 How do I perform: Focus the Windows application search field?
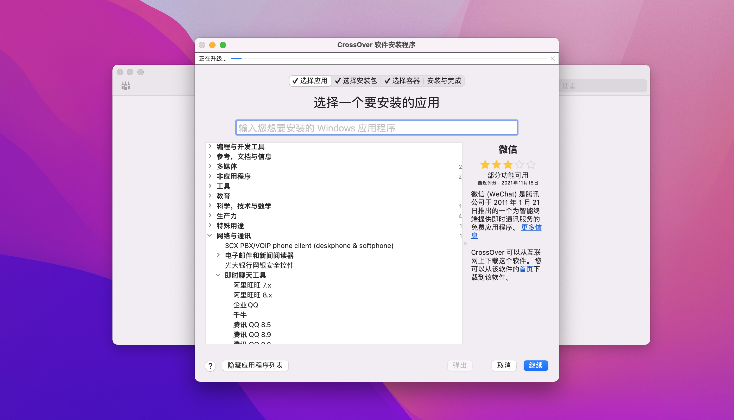tap(377, 128)
